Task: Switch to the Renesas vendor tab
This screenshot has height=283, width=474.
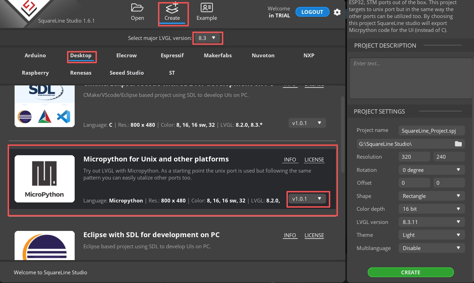Action: click(x=81, y=73)
